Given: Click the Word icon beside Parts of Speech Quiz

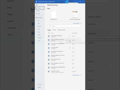Looking at the screenshot, I should [49, 60].
